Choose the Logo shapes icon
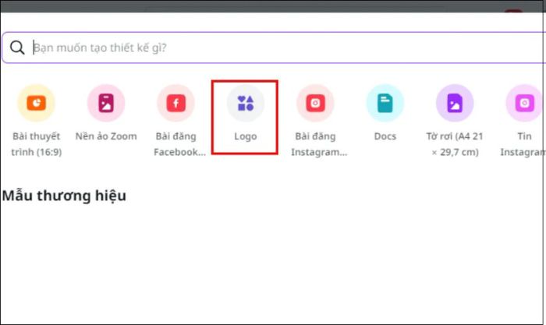This screenshot has width=546, height=325. click(x=246, y=103)
